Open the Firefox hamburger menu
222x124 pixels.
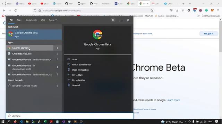218,10
